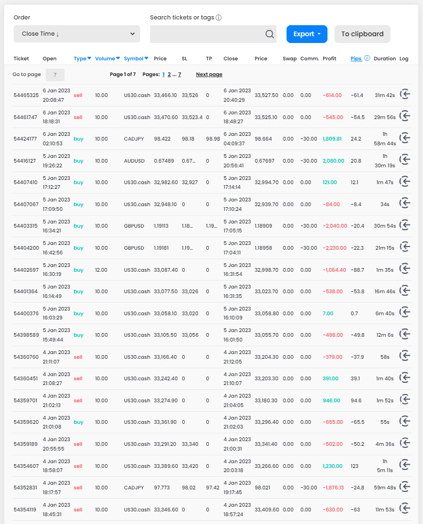Open log for ticket 54400376

pyautogui.click(x=405, y=313)
